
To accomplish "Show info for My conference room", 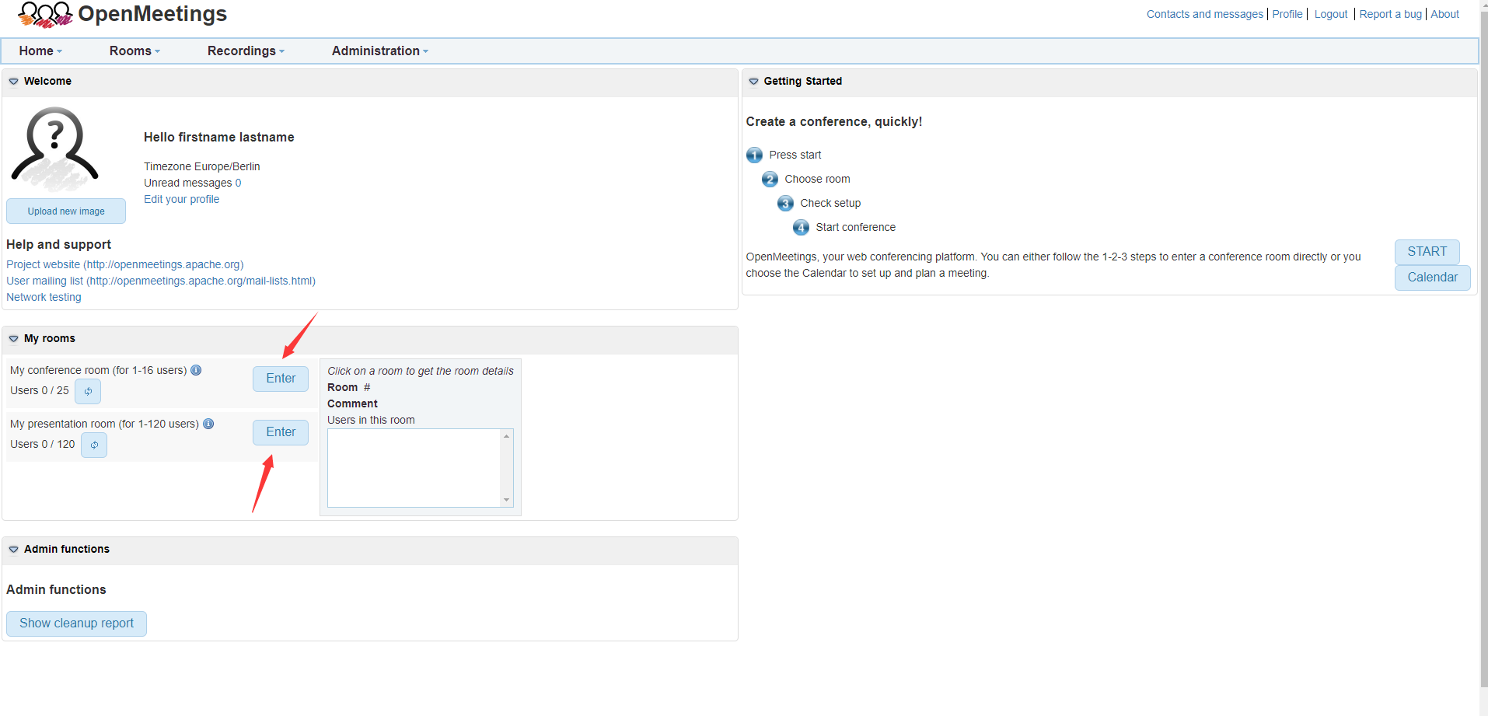I will tap(197, 370).
